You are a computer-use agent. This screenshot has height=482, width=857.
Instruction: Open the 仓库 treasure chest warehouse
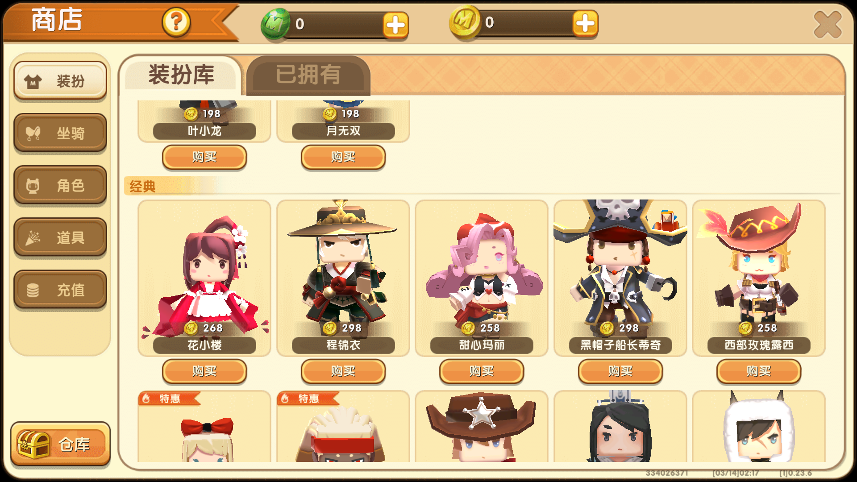[60, 444]
